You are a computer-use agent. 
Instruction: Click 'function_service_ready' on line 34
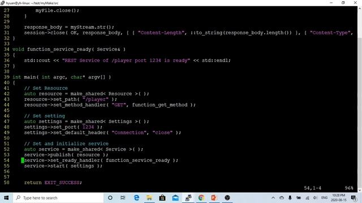[59, 49]
